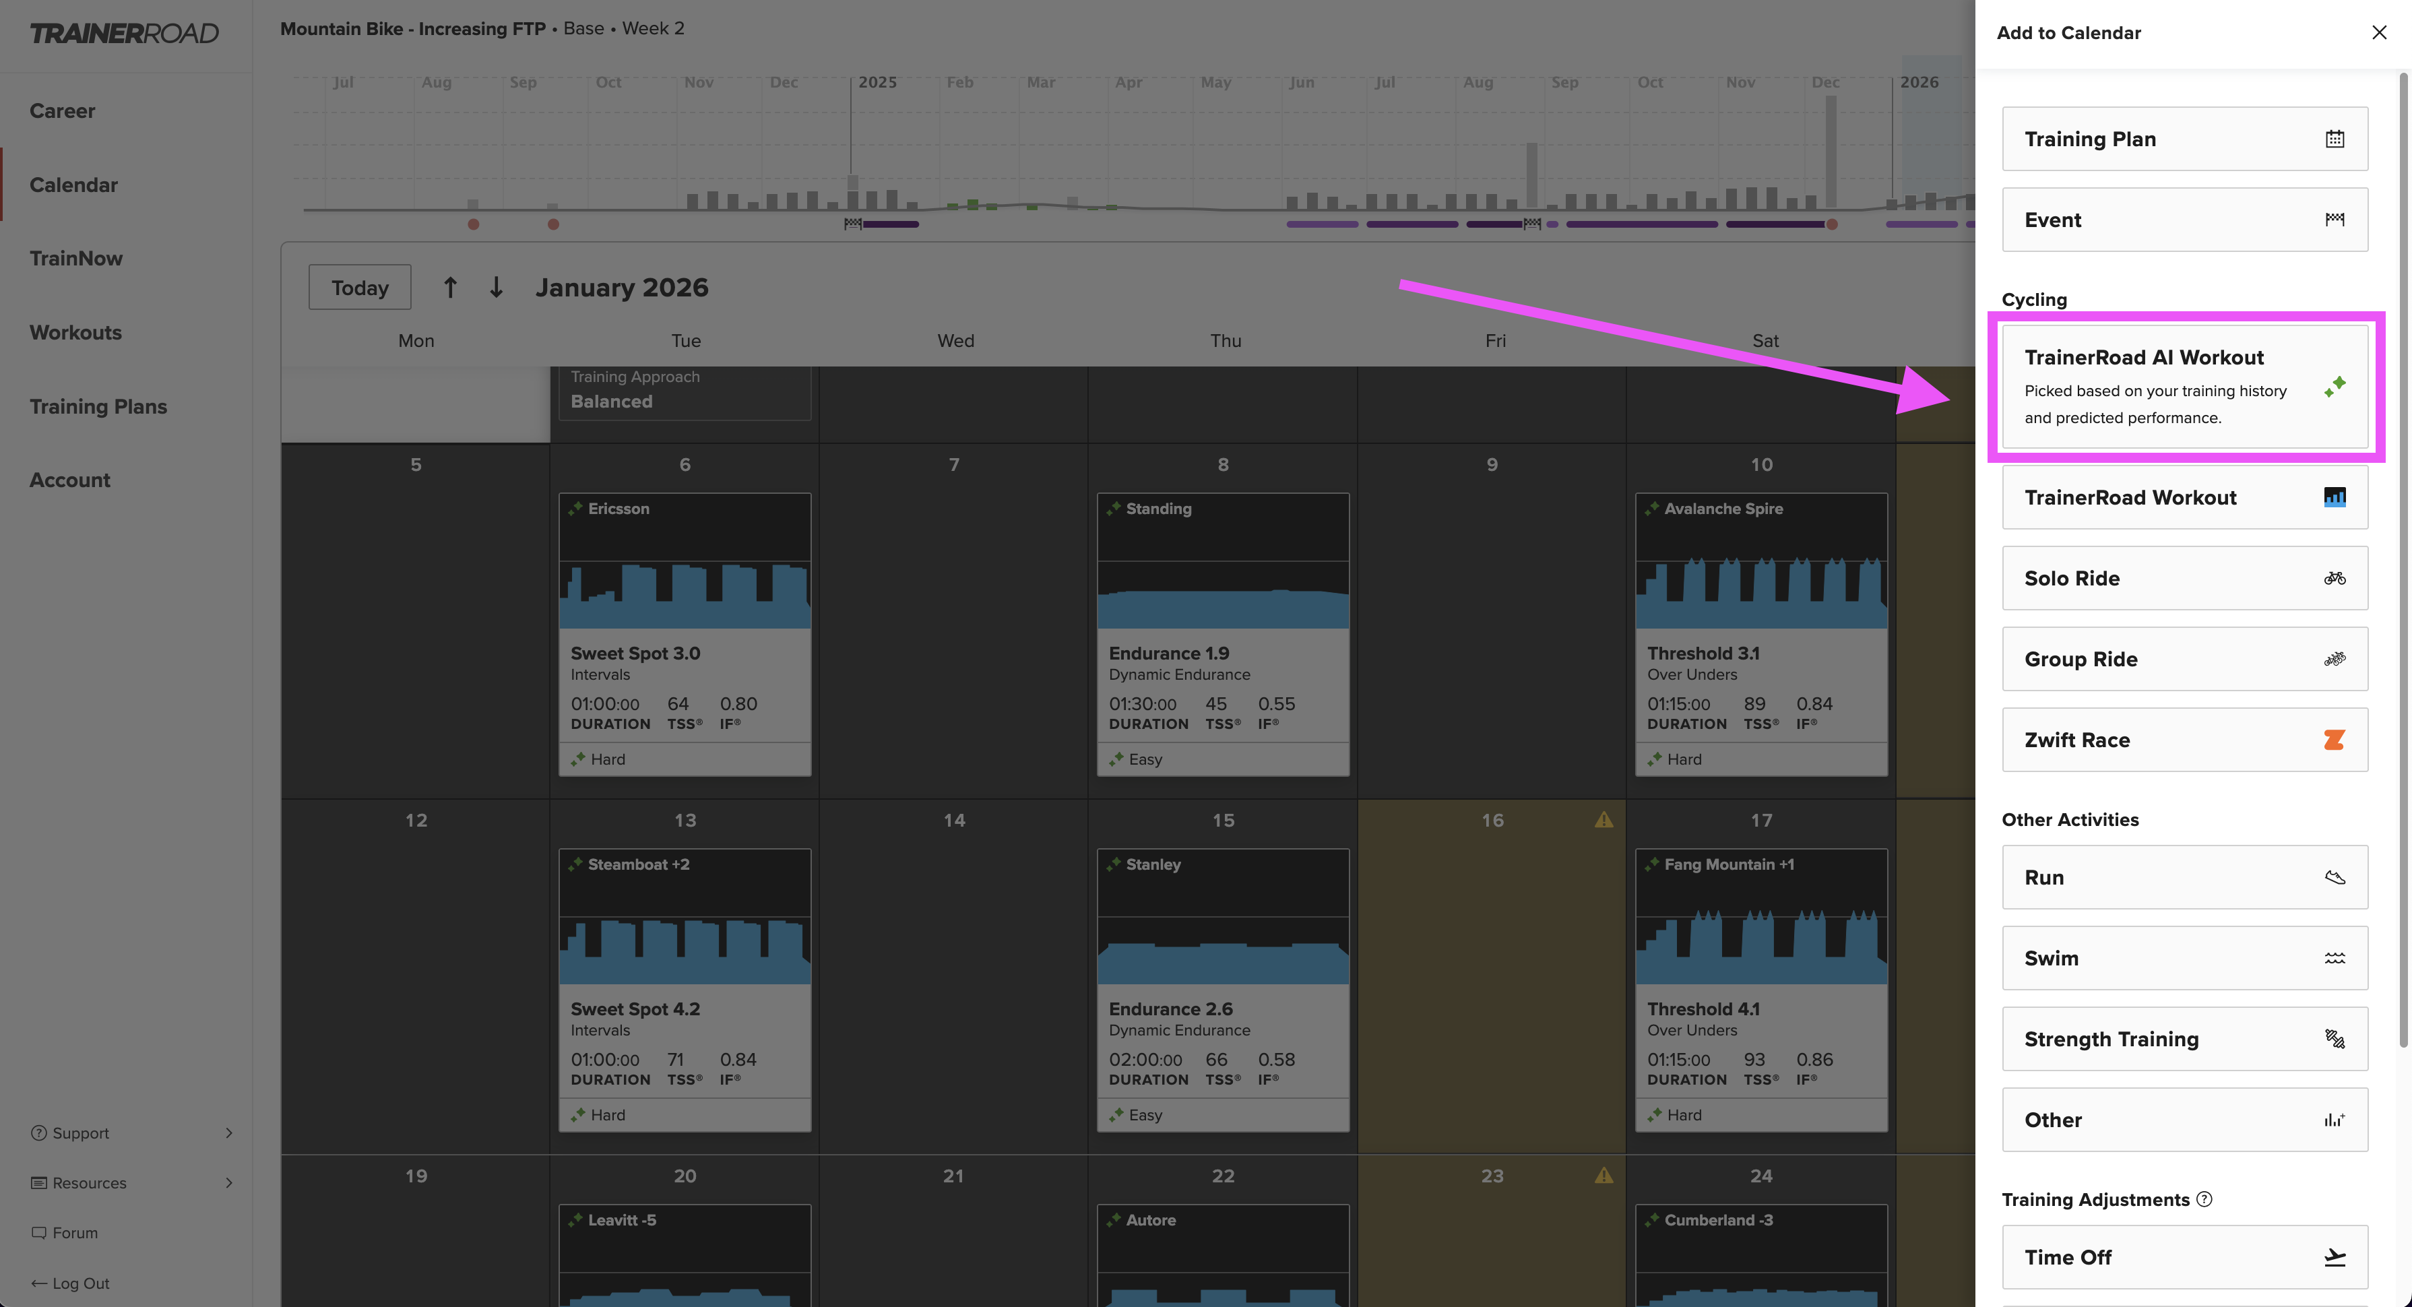Add an Event to calendar
The width and height of the screenshot is (2412, 1307).
tap(2184, 219)
